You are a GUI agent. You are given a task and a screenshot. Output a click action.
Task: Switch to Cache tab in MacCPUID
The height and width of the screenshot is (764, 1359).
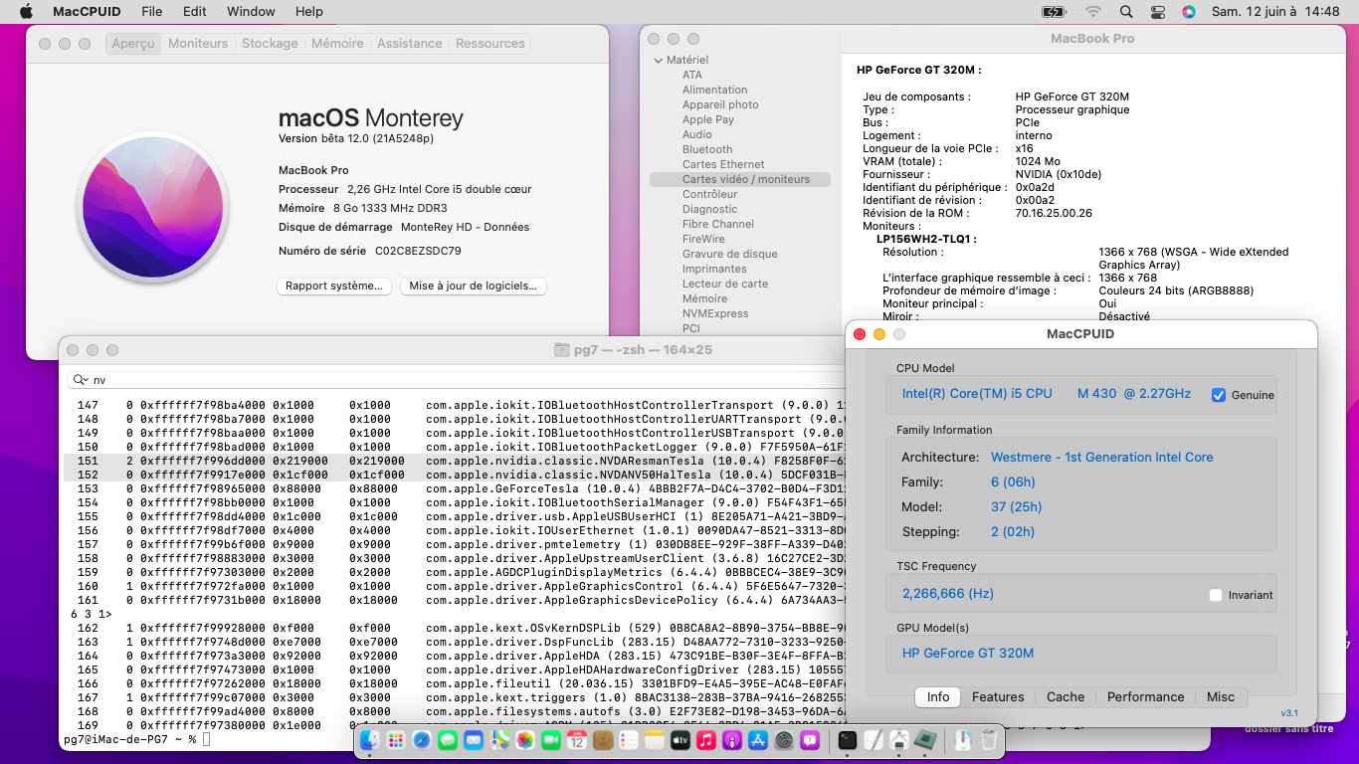tap(1066, 697)
